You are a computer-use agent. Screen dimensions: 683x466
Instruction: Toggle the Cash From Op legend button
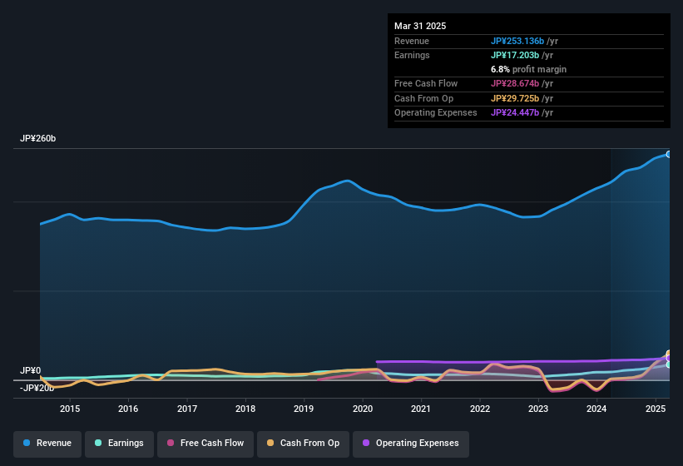point(303,444)
